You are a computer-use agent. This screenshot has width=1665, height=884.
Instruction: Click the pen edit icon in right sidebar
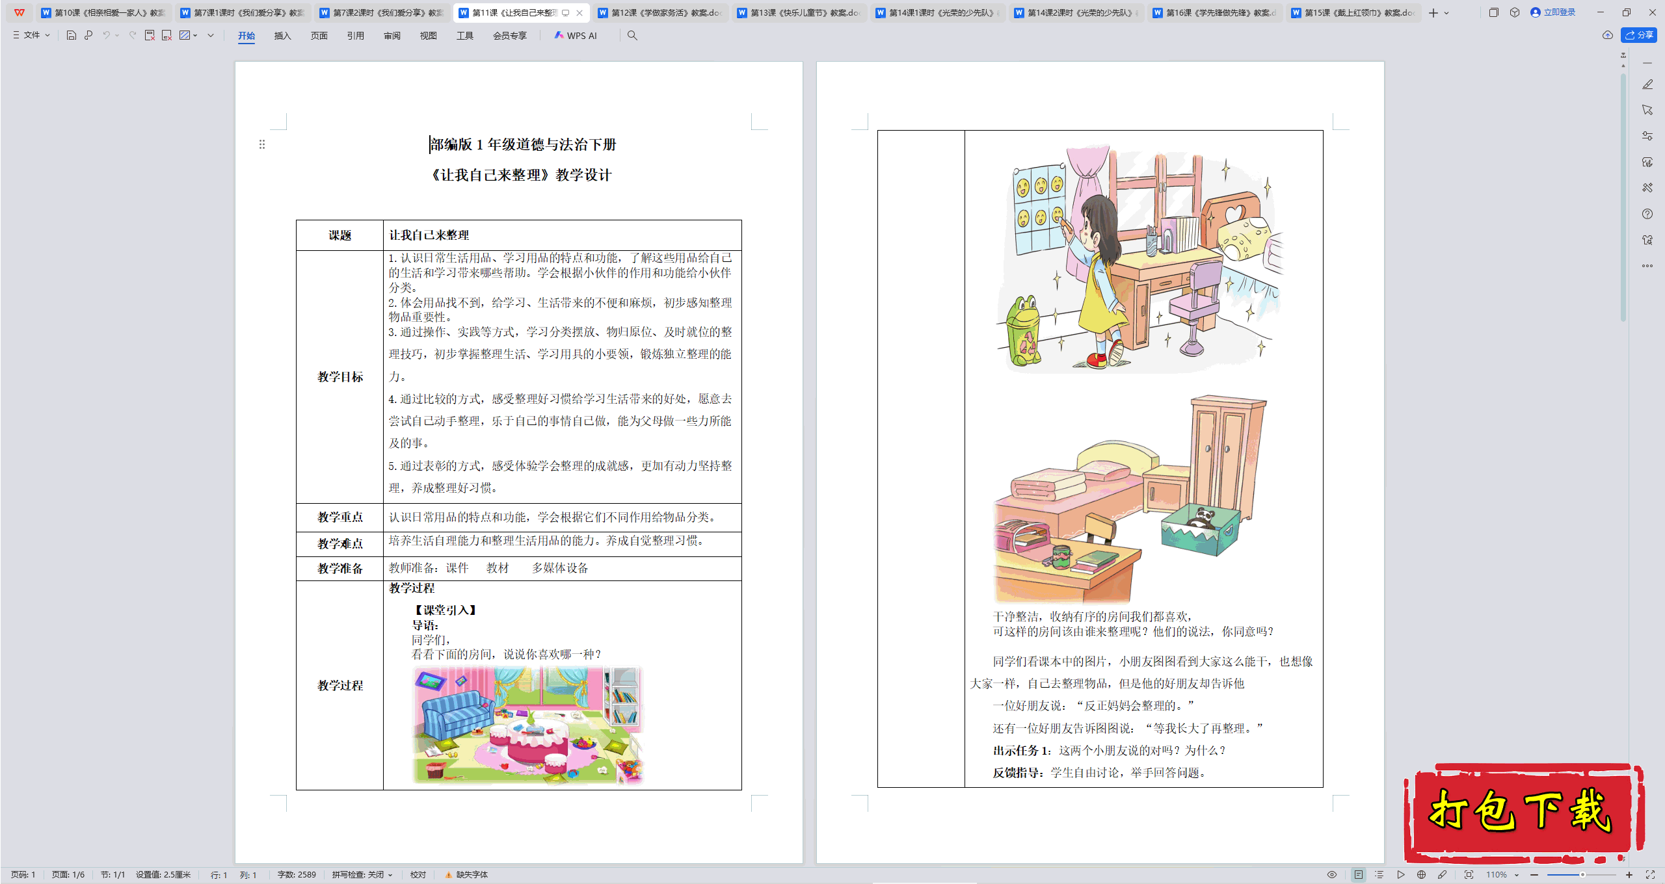1647,84
